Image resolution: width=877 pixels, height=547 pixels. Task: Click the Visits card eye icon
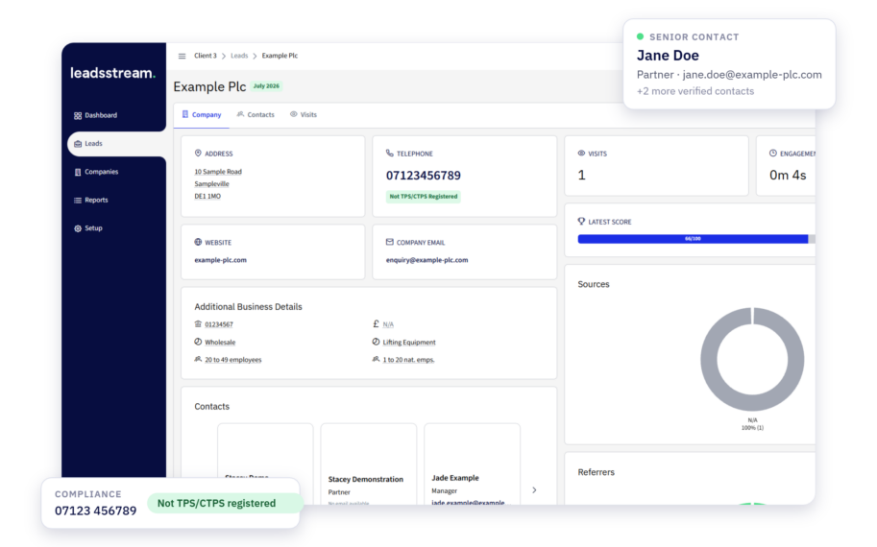(x=582, y=154)
